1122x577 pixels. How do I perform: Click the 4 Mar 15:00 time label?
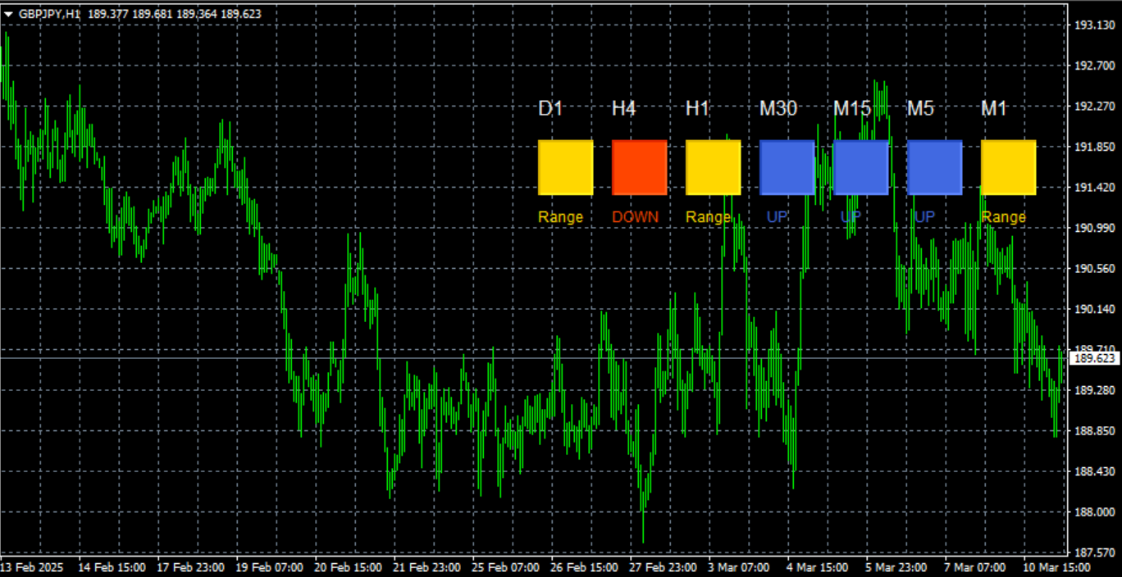(x=818, y=567)
